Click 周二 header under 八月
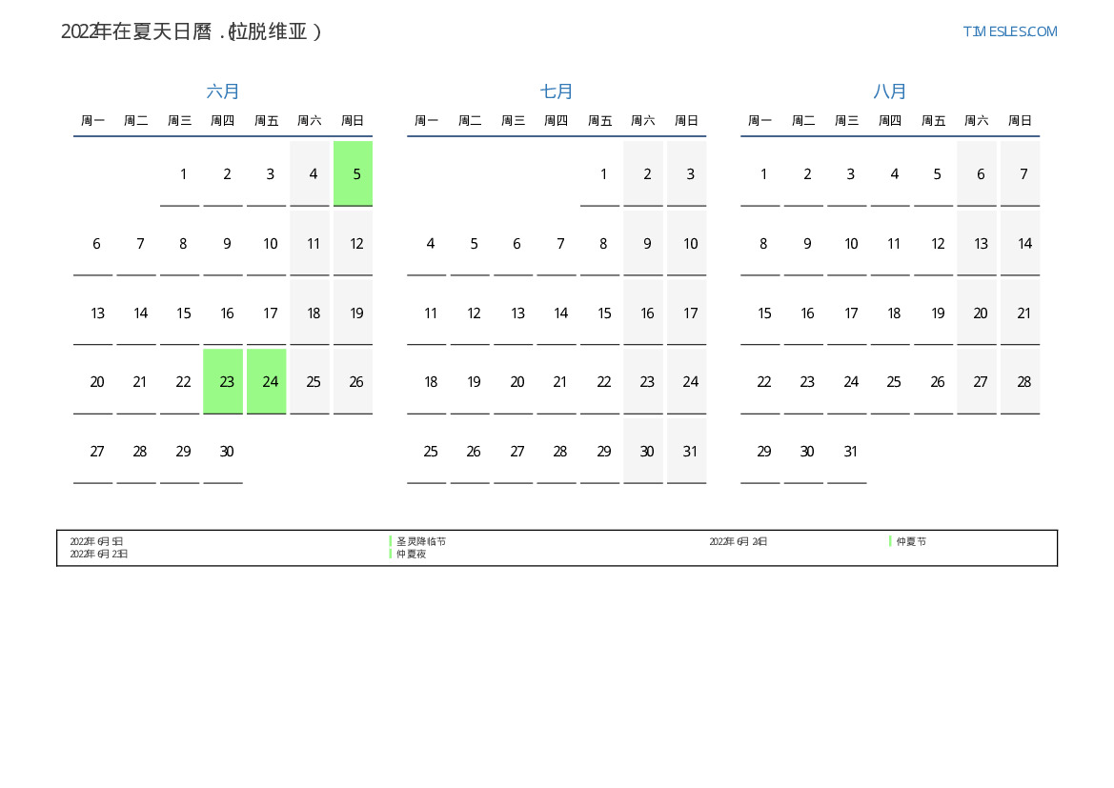Viewport: 1114px width, 788px height. 803,121
